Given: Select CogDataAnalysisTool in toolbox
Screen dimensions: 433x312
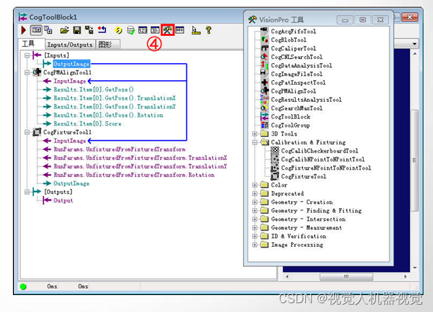Looking at the screenshot, I should 301,66.
